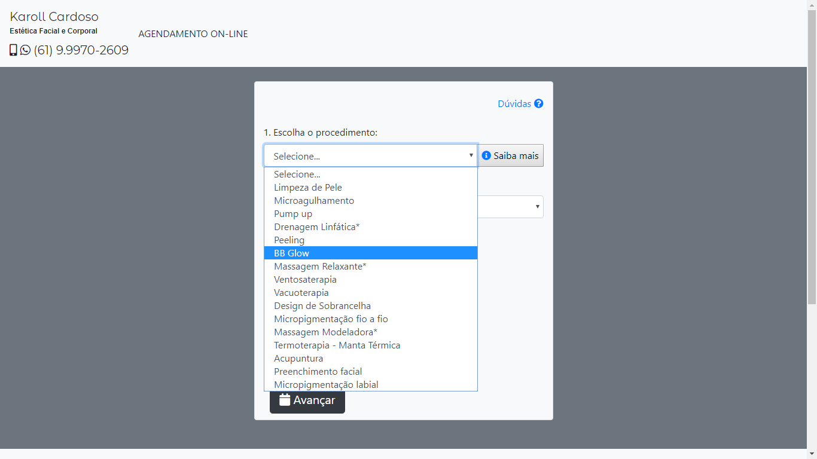Click the Karoll Cardoso site title
817x459 pixels.
point(54,17)
